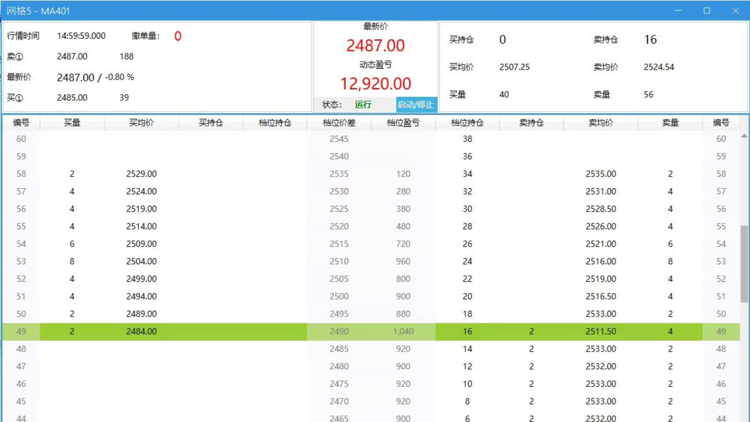This screenshot has height=422, width=750.
Task: Select grid row 53 showing 买量 8
Action: [x=234, y=261]
